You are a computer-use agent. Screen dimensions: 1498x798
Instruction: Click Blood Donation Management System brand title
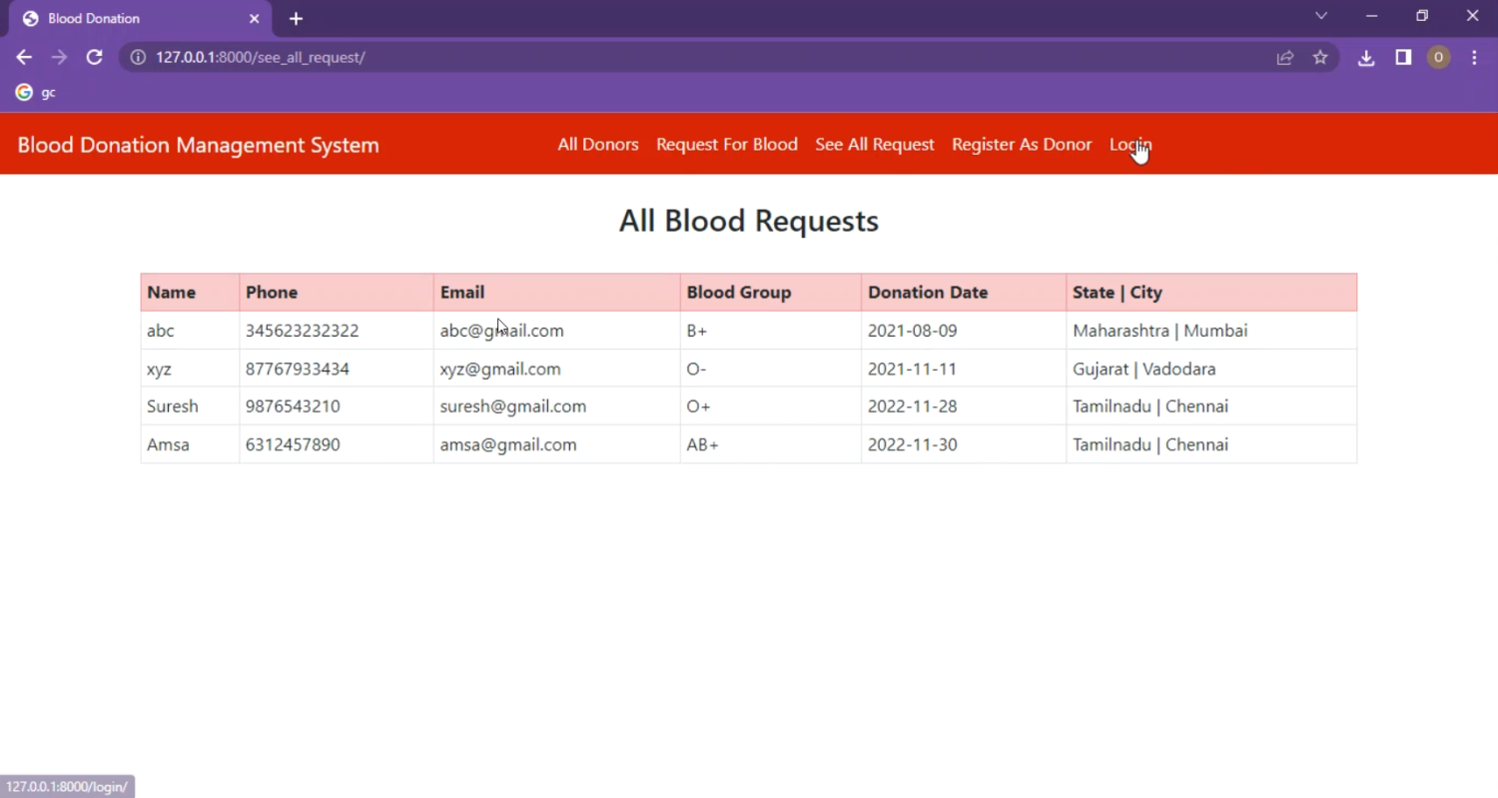click(198, 145)
